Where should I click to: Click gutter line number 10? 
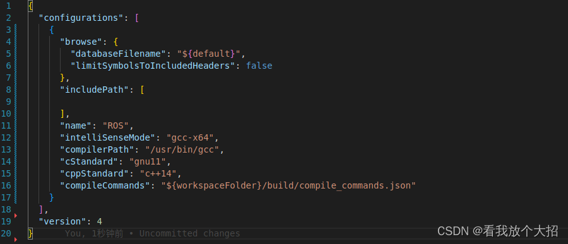point(6,113)
